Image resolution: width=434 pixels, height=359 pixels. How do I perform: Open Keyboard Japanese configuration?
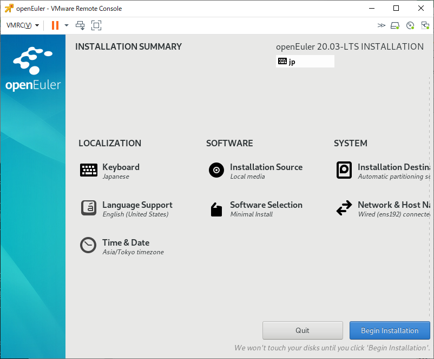click(x=121, y=171)
